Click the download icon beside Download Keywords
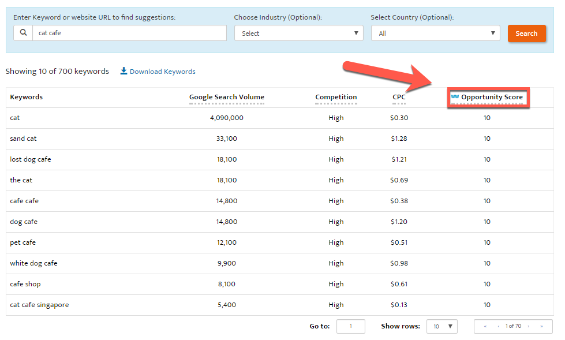 124,72
